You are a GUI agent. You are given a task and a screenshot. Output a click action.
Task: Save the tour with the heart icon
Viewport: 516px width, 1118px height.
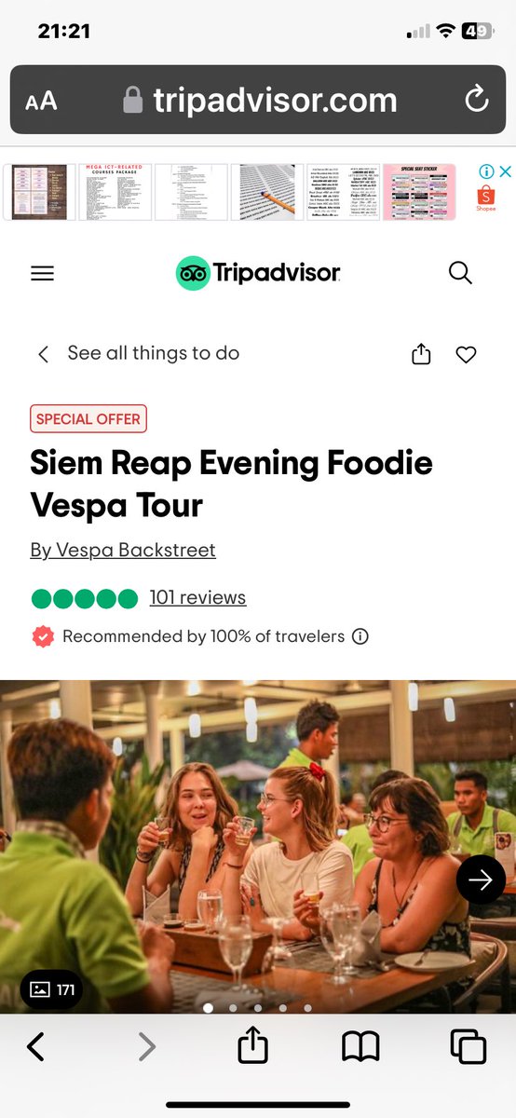pyautogui.click(x=466, y=354)
